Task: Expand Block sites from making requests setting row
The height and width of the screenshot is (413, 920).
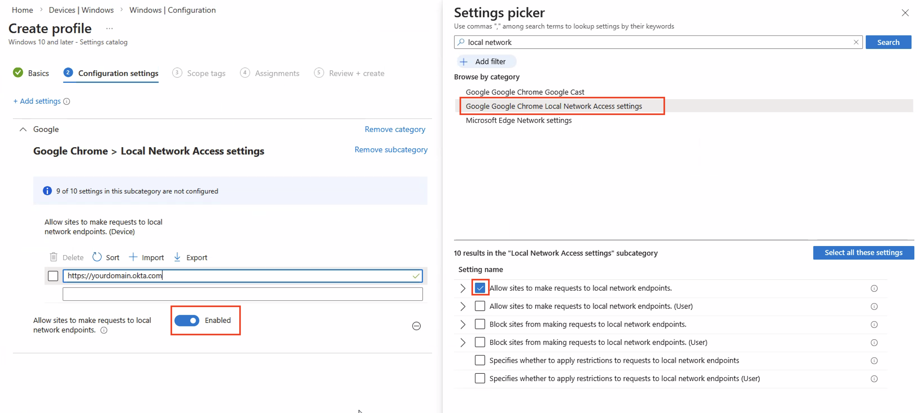Action: (x=463, y=324)
